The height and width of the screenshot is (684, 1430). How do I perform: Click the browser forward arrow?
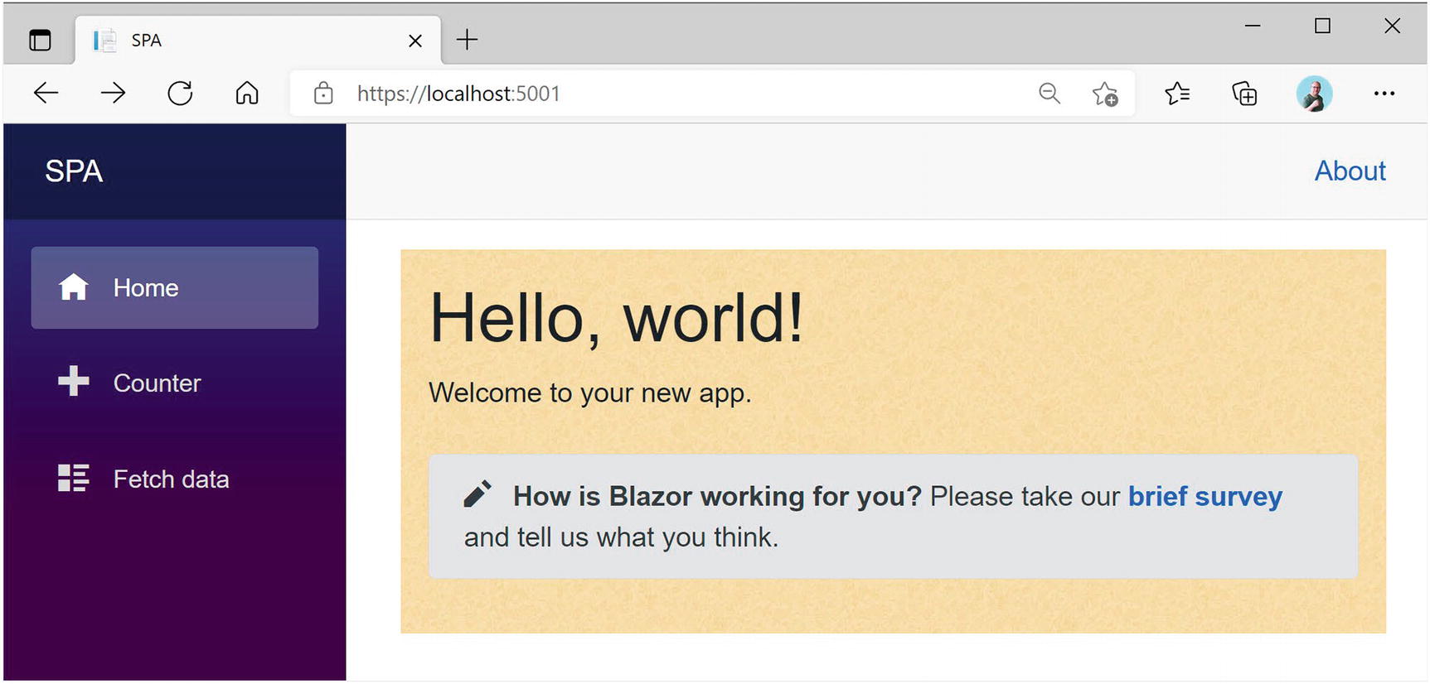point(113,94)
